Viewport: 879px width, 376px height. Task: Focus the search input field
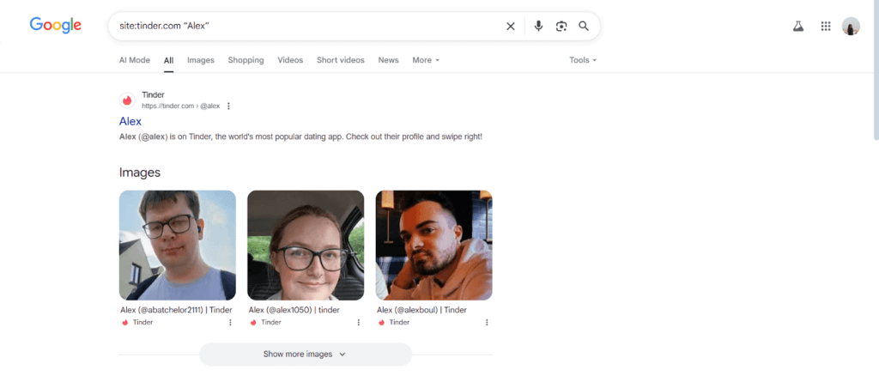pyautogui.click(x=308, y=27)
